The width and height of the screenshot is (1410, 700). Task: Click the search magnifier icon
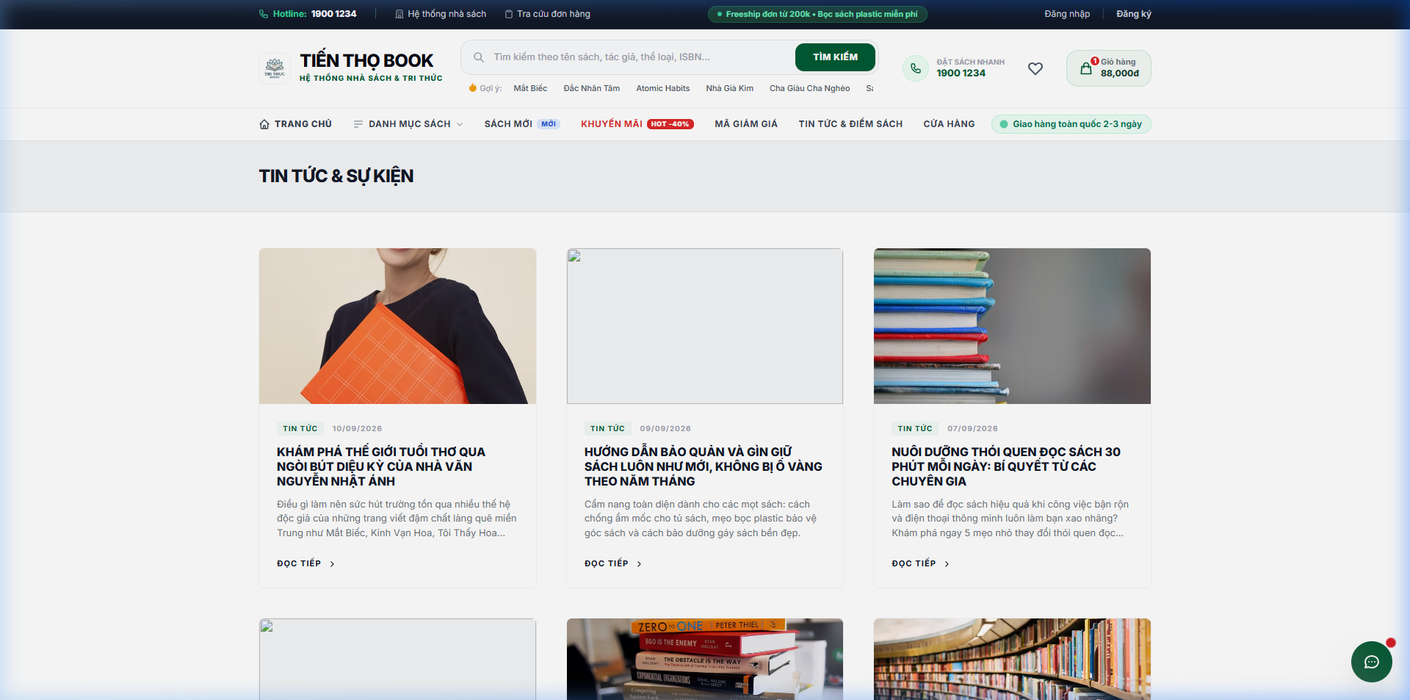[479, 57]
